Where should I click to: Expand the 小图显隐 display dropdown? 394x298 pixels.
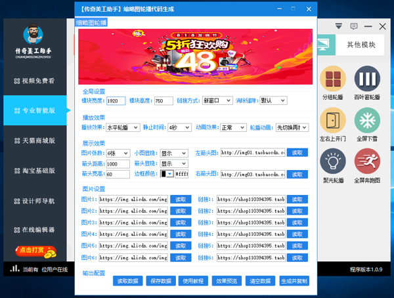pyautogui.click(x=174, y=153)
